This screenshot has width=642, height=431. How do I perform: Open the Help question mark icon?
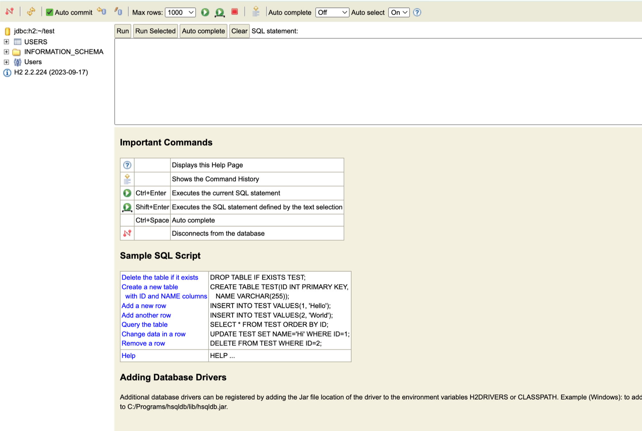[417, 12]
